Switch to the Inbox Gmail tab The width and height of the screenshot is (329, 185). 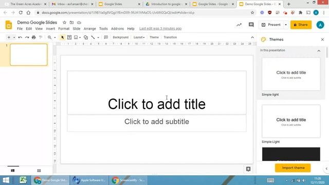tap(72, 4)
